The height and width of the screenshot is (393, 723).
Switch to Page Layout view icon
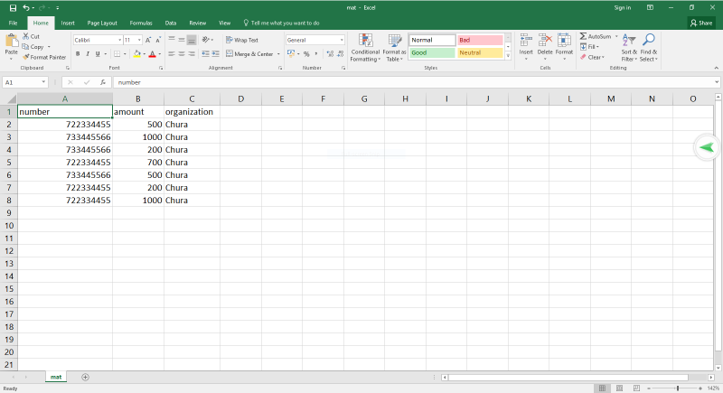(619, 388)
